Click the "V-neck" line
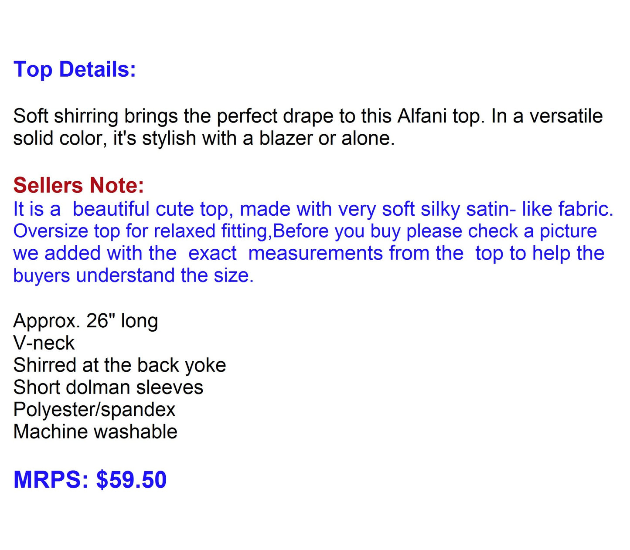 coord(44,343)
